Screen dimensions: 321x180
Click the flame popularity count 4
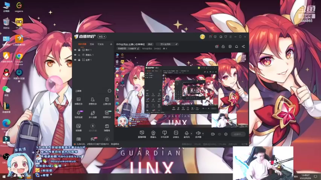[x=165, y=48]
